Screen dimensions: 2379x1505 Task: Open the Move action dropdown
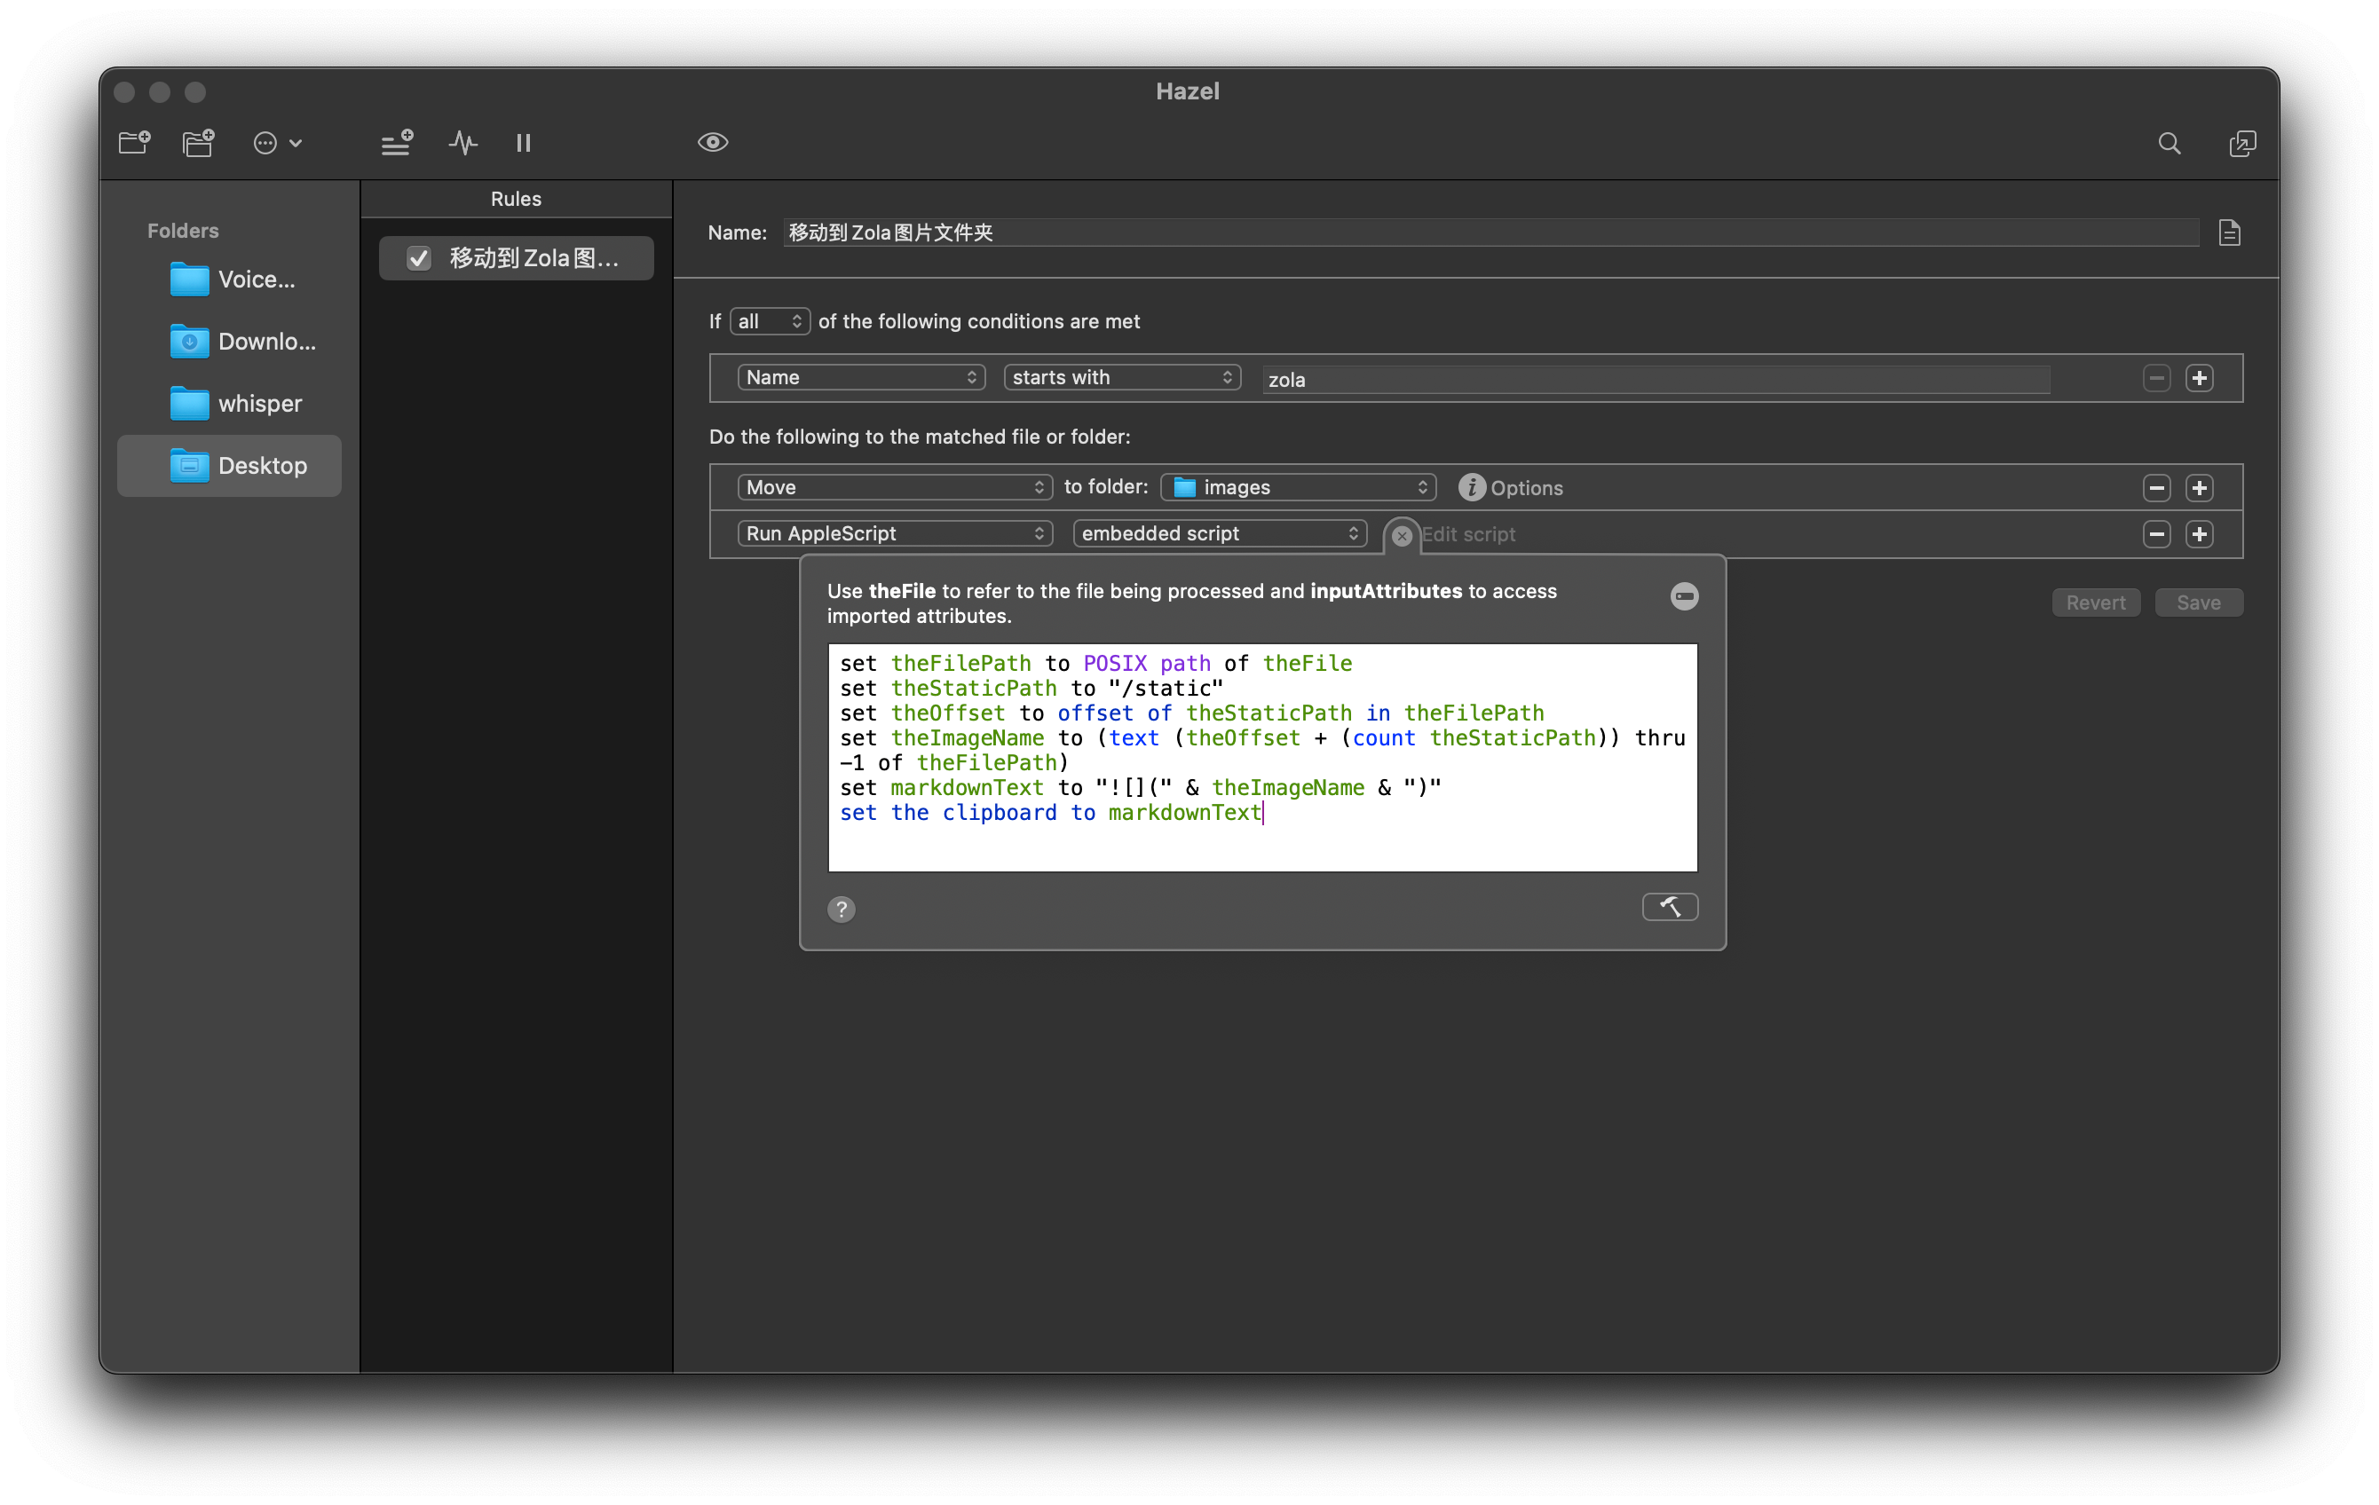[x=895, y=488]
